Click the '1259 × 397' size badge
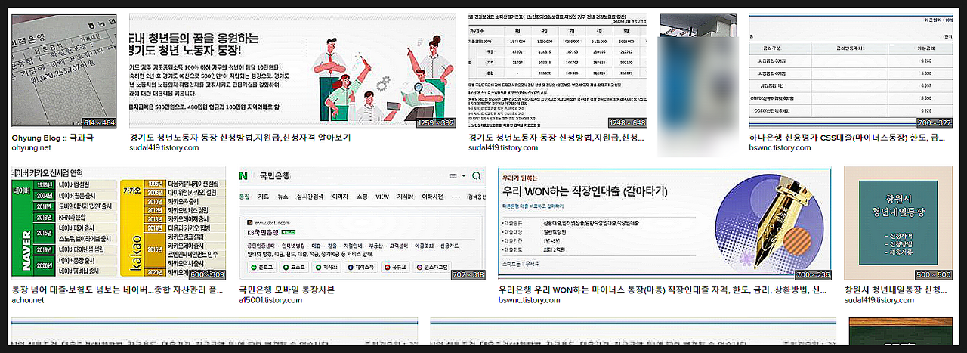Screen dimensions: 967x353 (436, 122)
